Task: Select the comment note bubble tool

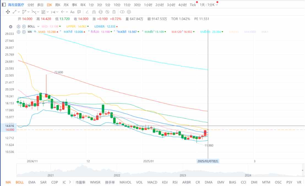Action: [x=79, y=12]
